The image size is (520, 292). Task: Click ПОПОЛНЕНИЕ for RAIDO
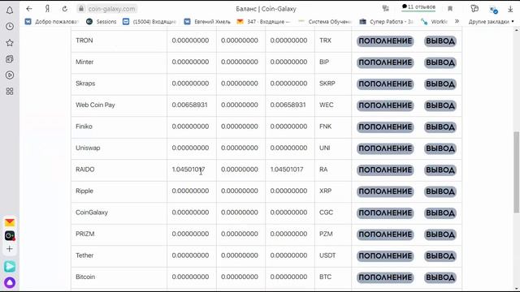coord(385,170)
